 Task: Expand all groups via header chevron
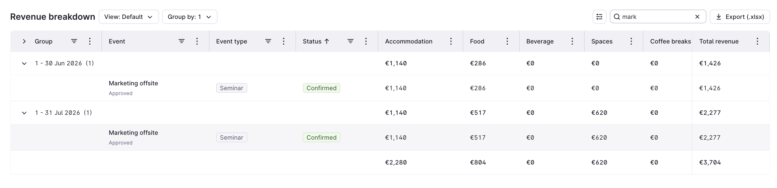24,41
